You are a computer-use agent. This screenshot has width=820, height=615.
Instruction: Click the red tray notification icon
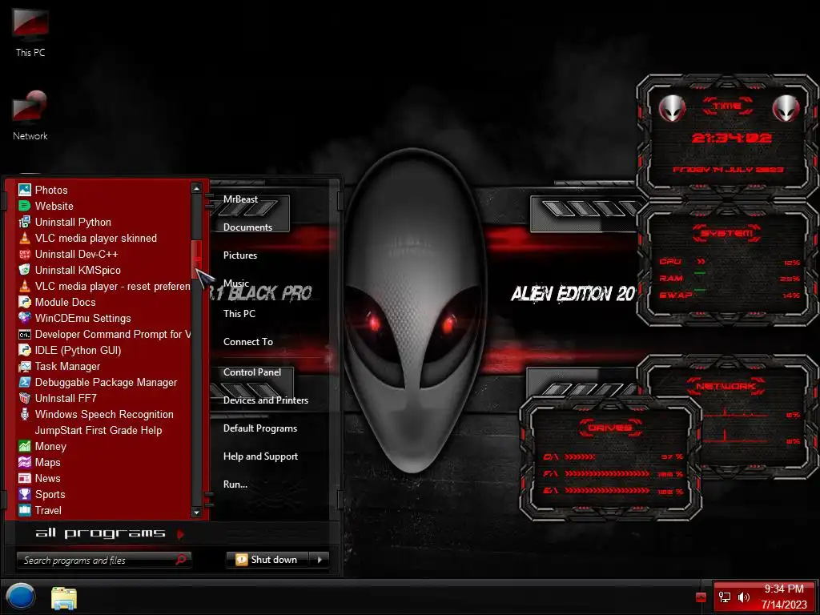point(701,597)
